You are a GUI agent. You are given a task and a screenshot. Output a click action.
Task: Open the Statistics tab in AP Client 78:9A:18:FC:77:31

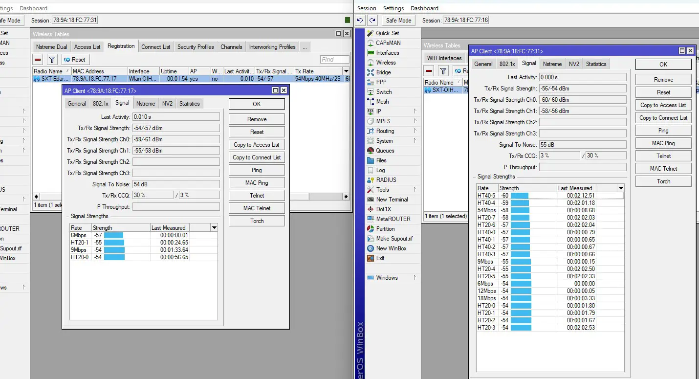click(596, 64)
